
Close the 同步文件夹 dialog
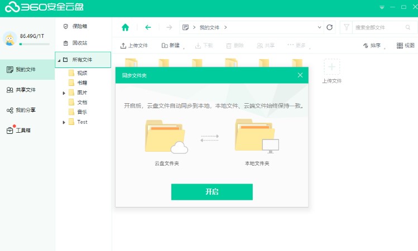tap(300, 75)
